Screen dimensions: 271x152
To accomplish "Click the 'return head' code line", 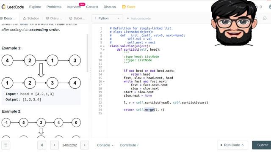I will tap(140, 74).
